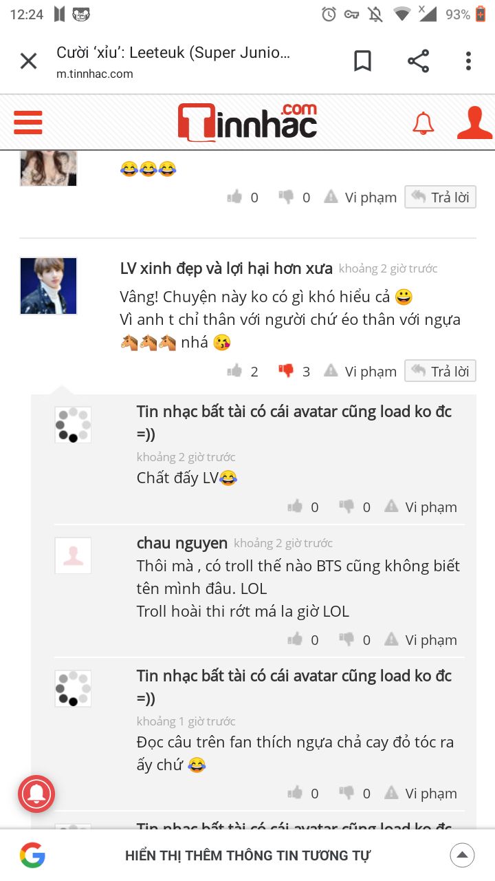Open the red hamburger menu
The height and width of the screenshot is (881, 495).
[28, 123]
